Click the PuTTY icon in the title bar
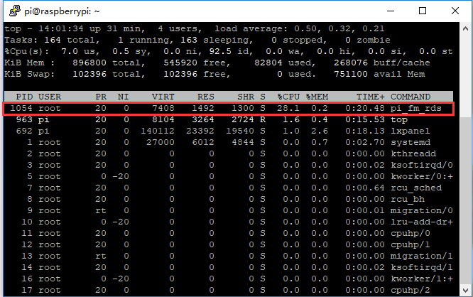Viewport: 473px width, 297px height. pyautogui.click(x=11, y=11)
